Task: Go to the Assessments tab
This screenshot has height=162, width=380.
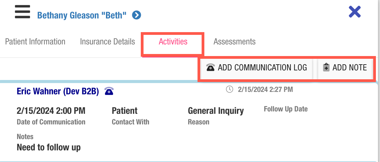Action: pyautogui.click(x=234, y=42)
